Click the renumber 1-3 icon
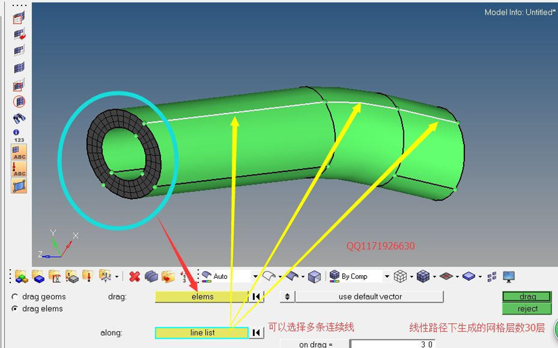 click(x=184, y=276)
